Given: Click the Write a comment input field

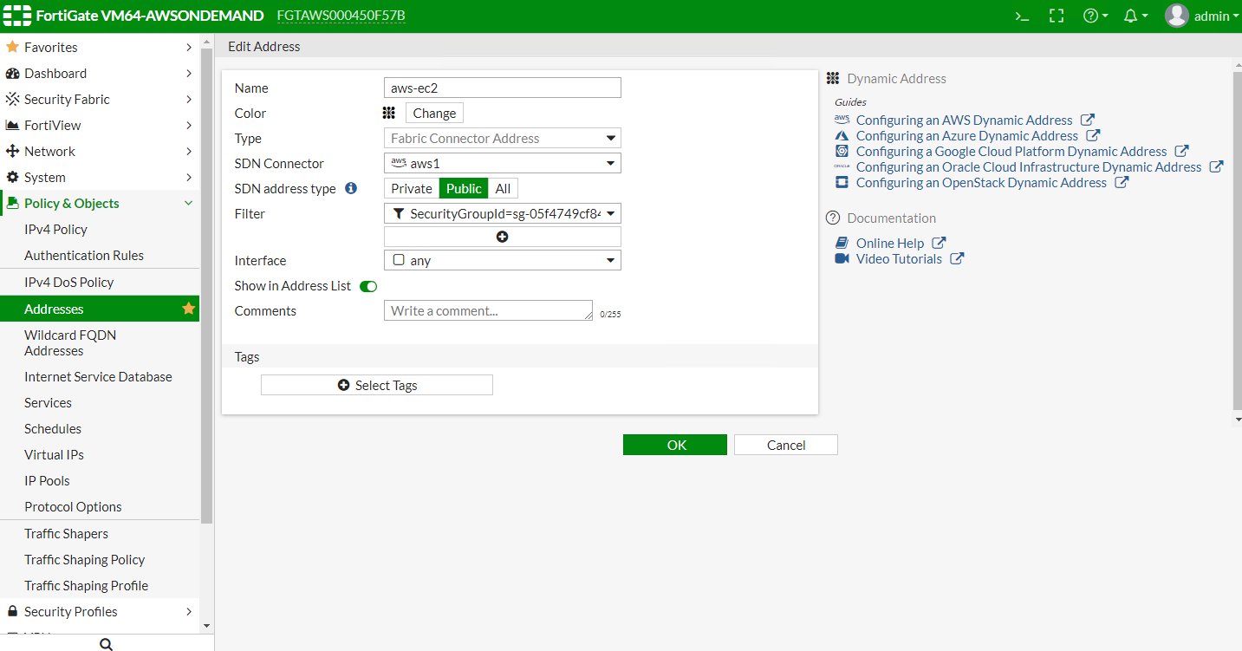Looking at the screenshot, I should coord(488,310).
